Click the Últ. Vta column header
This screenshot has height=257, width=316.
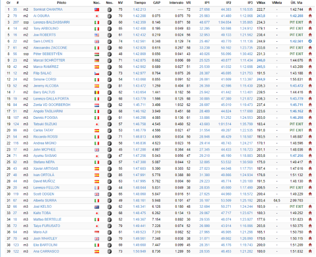(297, 3)
